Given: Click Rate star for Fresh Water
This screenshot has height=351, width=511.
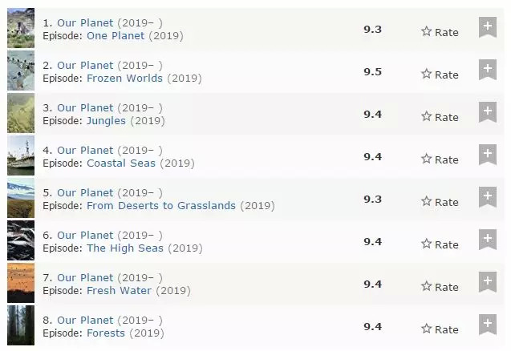Looking at the screenshot, I should [440, 287].
